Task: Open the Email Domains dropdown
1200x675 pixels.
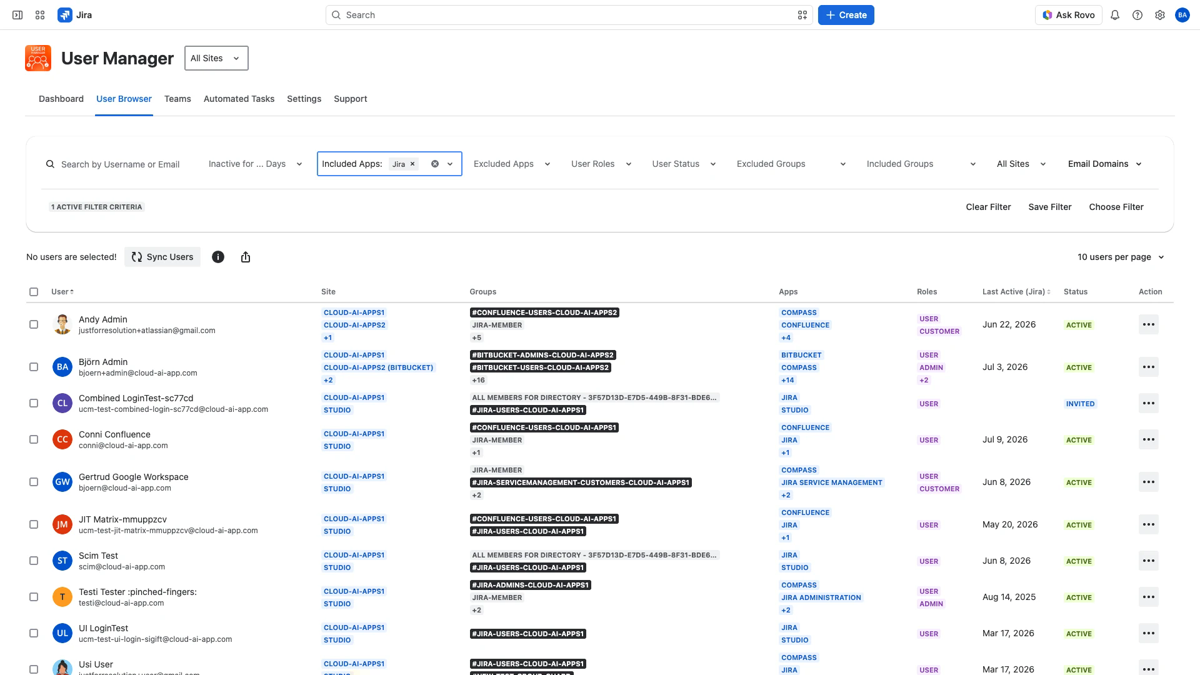Action: (1105, 164)
